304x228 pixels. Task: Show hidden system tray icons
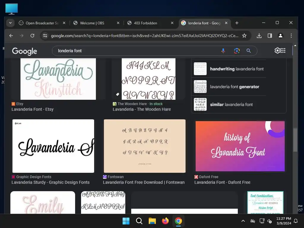tap(243, 221)
